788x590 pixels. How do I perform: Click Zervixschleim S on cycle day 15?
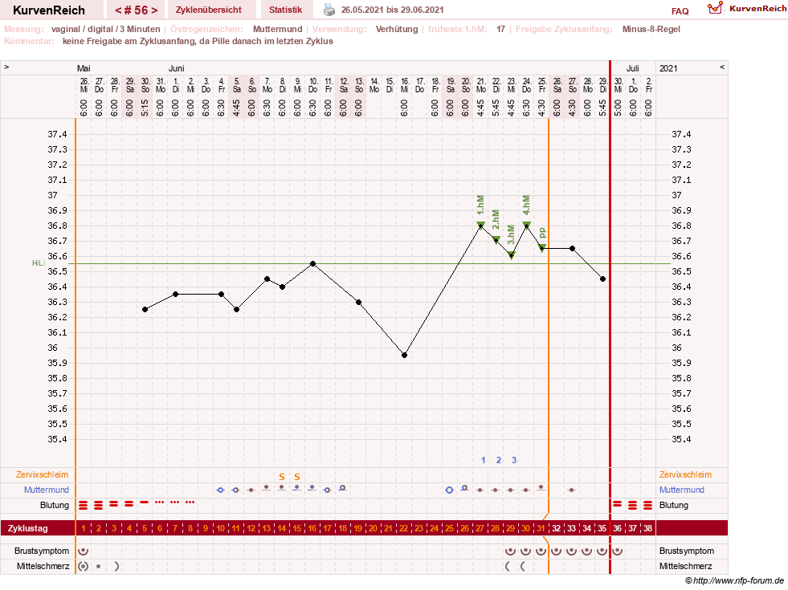(297, 477)
